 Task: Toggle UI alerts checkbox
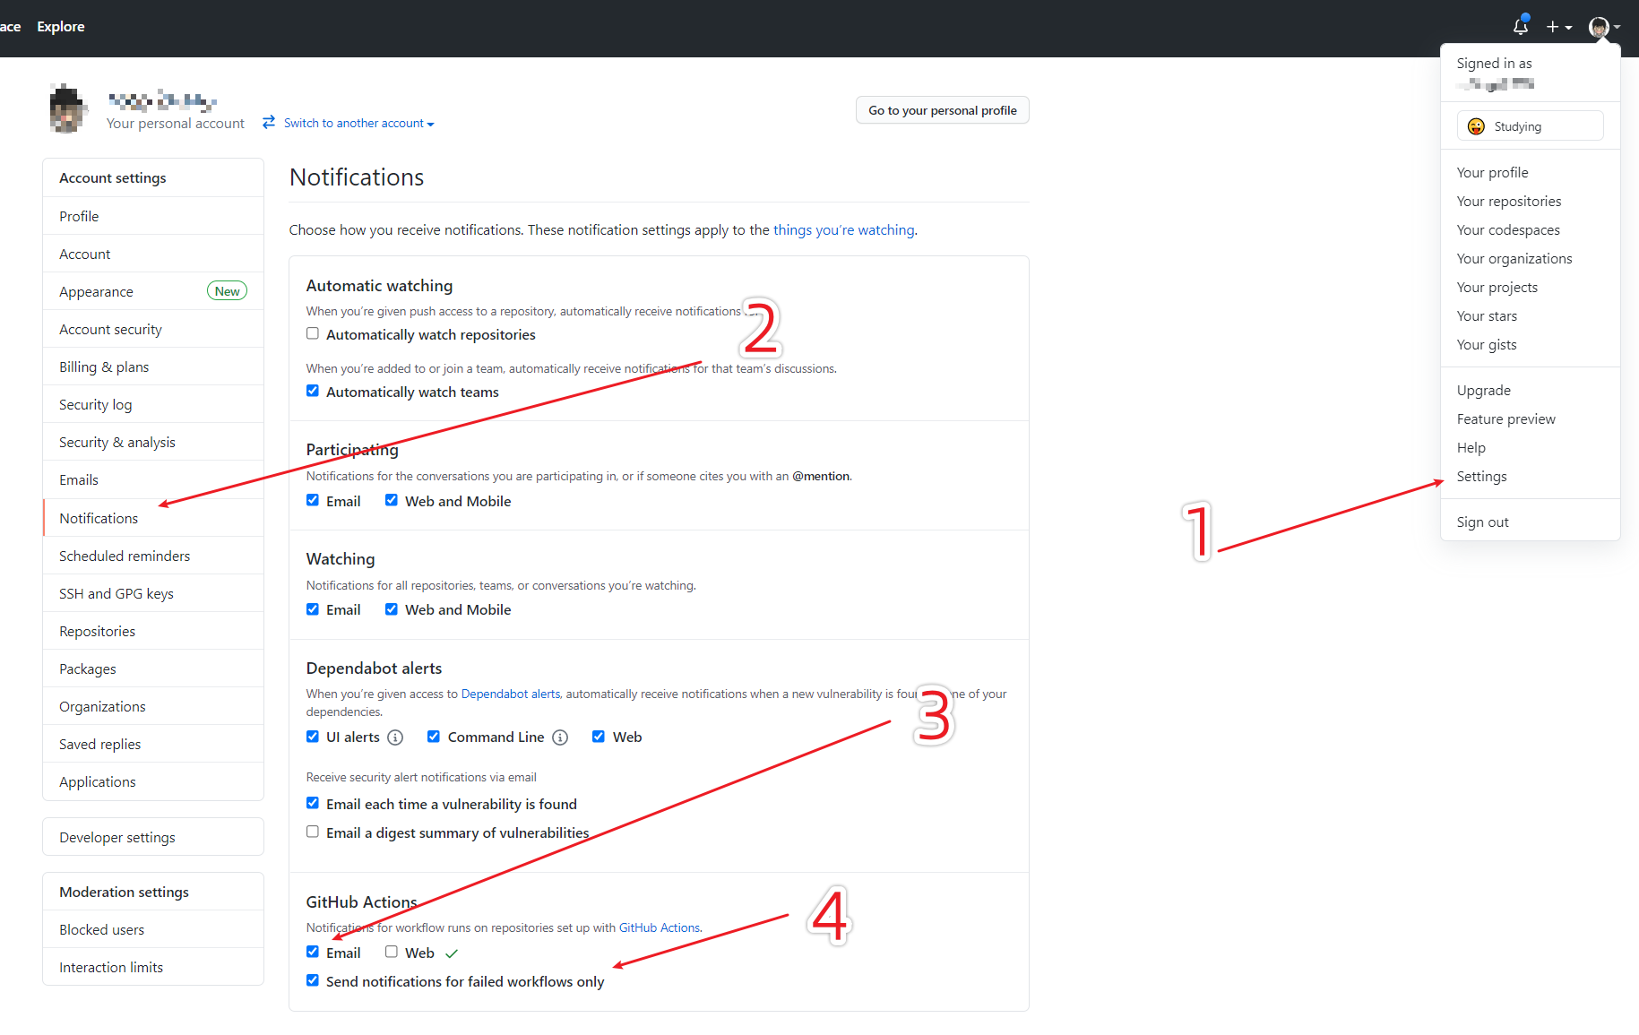313,737
